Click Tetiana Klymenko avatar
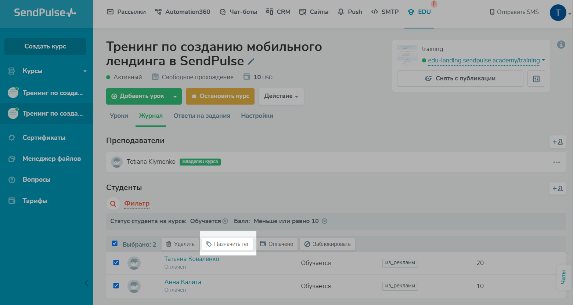 tap(117, 162)
